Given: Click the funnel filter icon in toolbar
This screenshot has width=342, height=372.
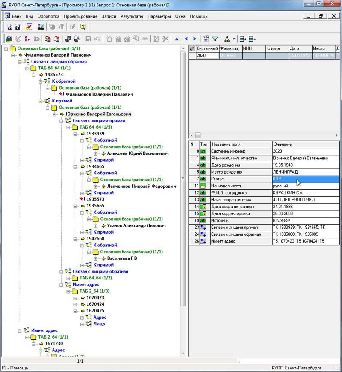Looking at the screenshot, I should [x=215, y=39].
